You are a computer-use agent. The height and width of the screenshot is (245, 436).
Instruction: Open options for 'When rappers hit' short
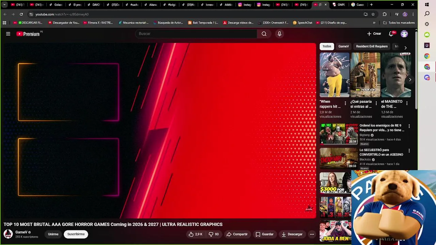(345, 103)
